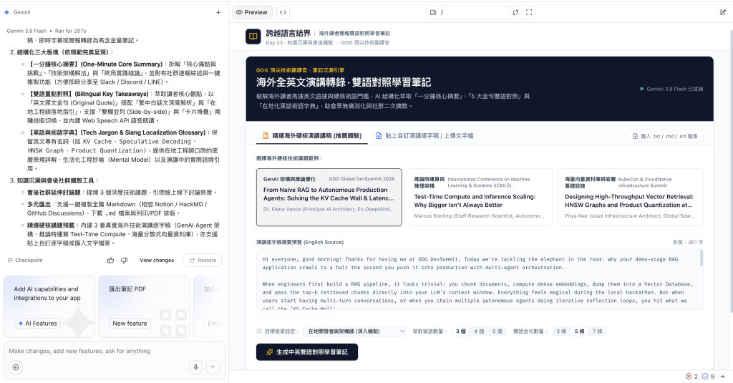733x383 pixels.
Task: Click the thumbs up feedback icon
Action: (x=111, y=261)
